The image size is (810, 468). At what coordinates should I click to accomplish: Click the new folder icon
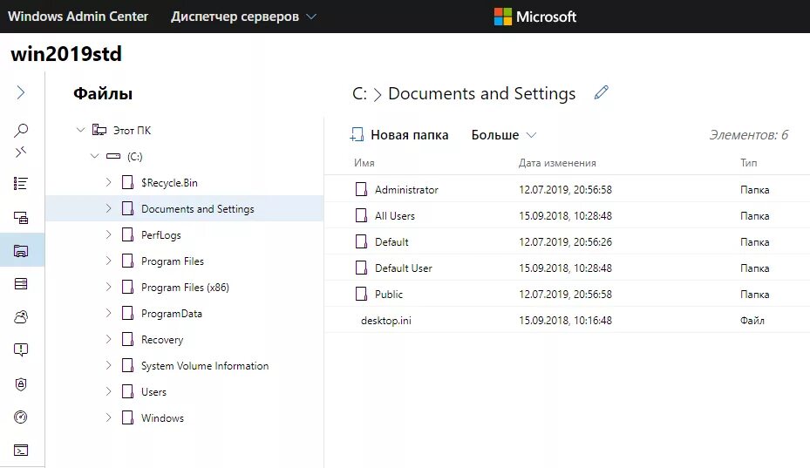[x=357, y=135]
